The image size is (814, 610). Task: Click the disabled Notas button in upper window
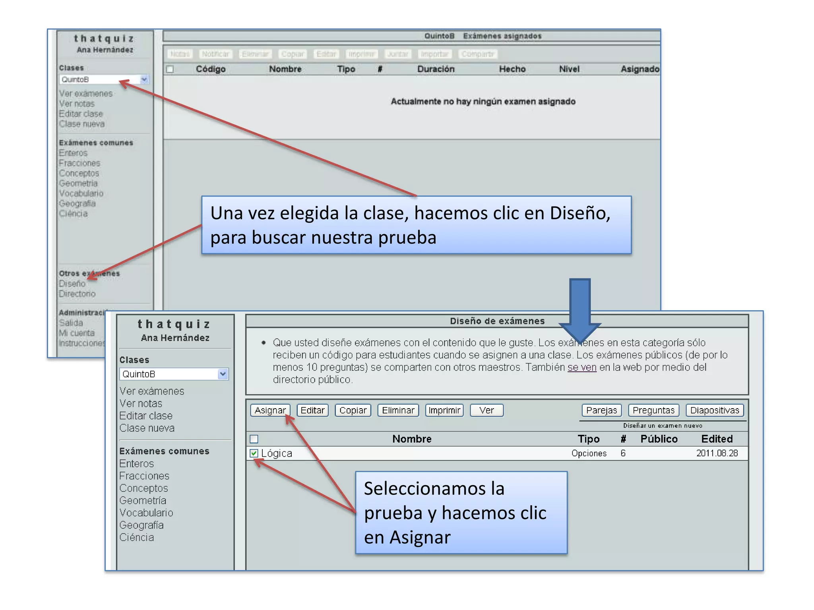[180, 54]
